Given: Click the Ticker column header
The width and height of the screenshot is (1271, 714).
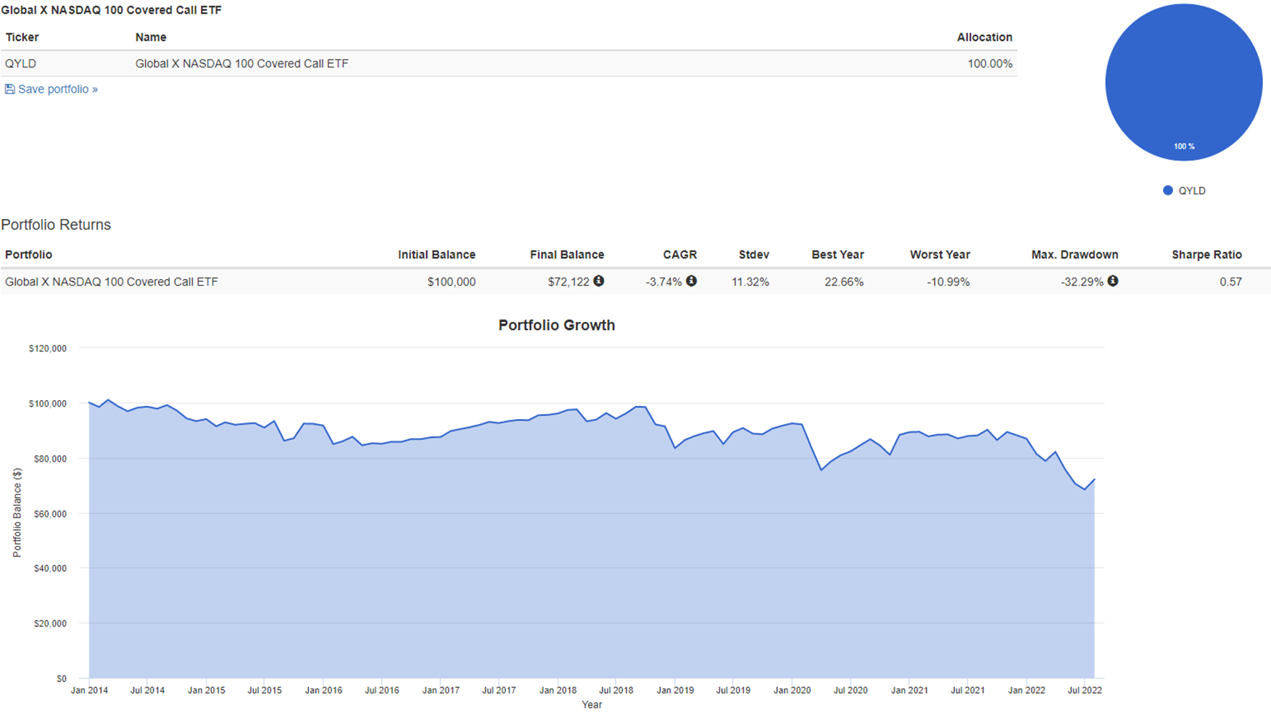Looking at the screenshot, I should 22,37.
